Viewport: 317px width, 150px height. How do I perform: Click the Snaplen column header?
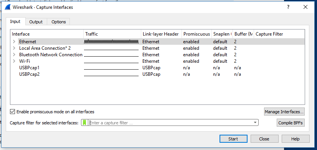click(x=222, y=34)
